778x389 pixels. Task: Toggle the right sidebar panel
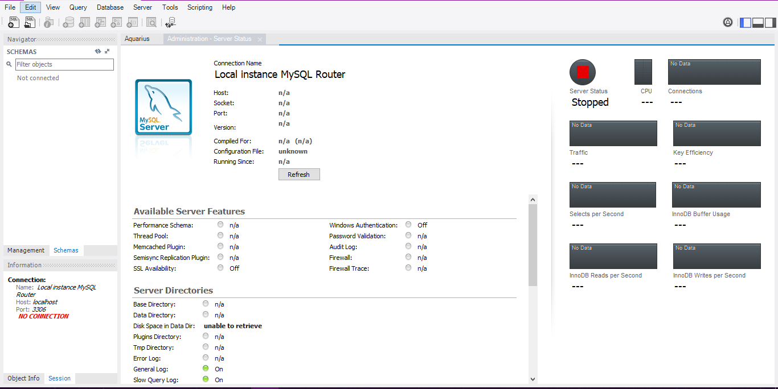770,23
